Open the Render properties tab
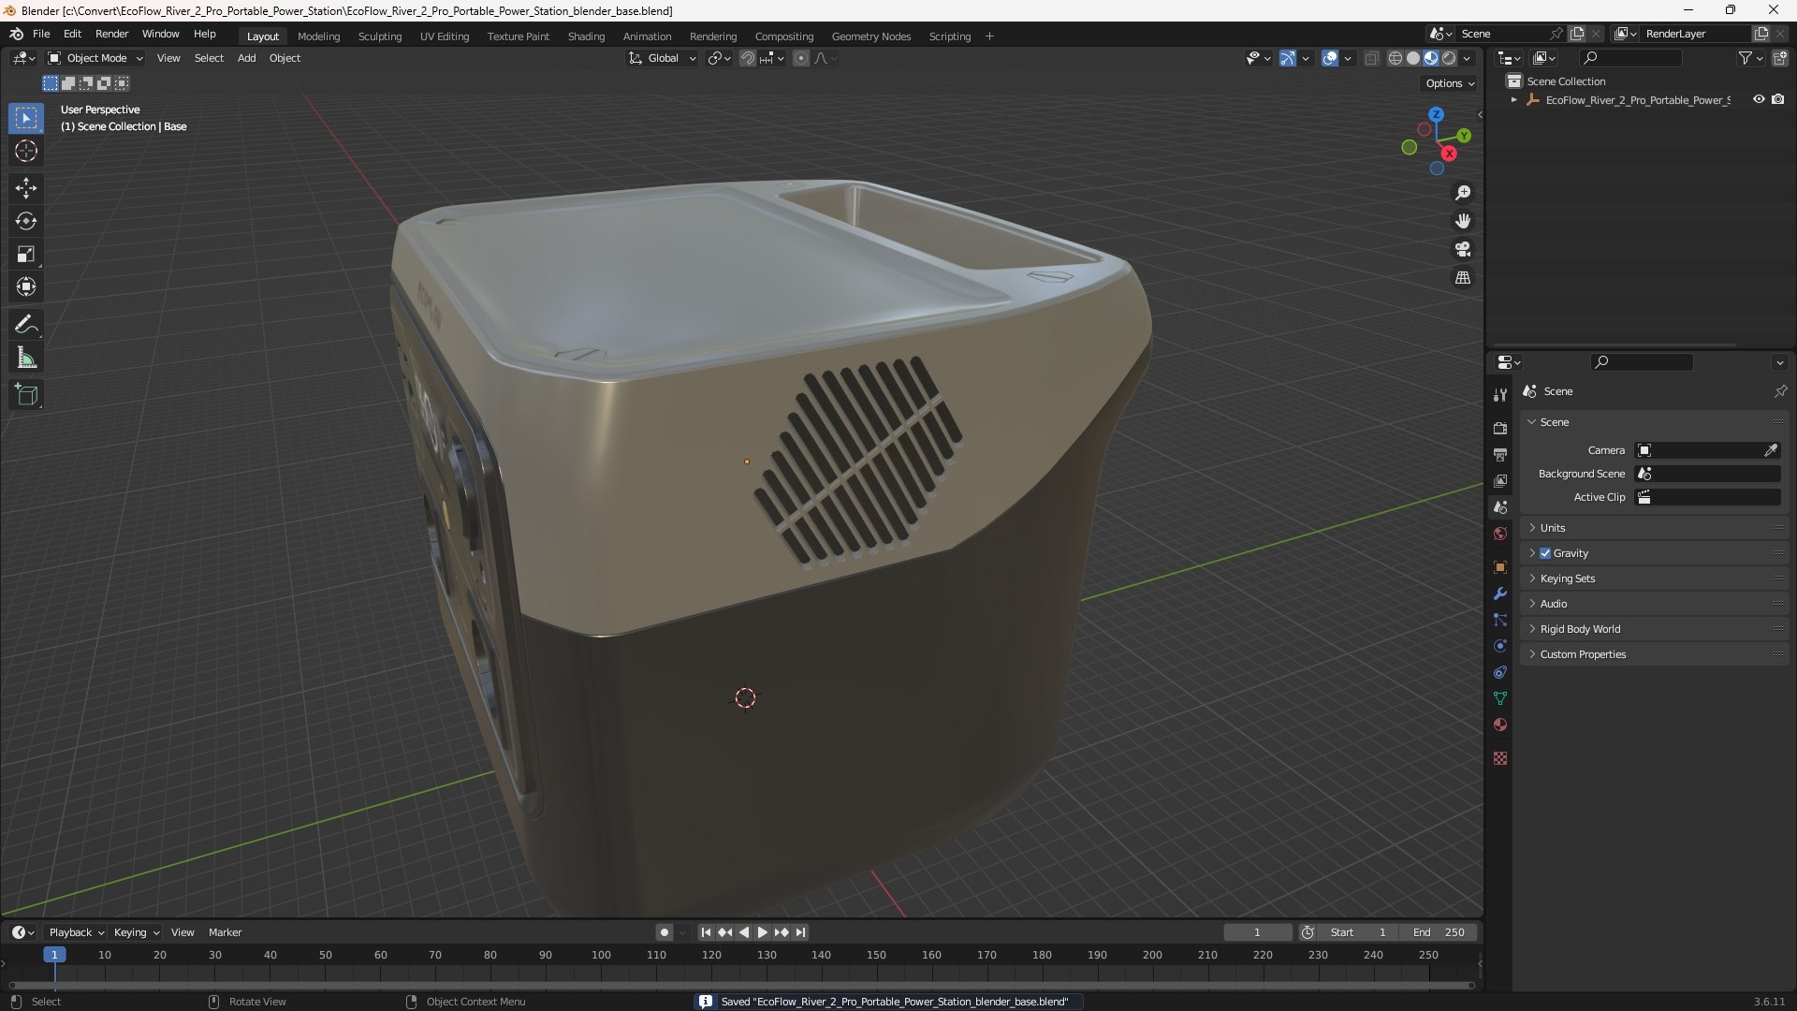Screen dimensions: 1797x1011 coord(1500,428)
